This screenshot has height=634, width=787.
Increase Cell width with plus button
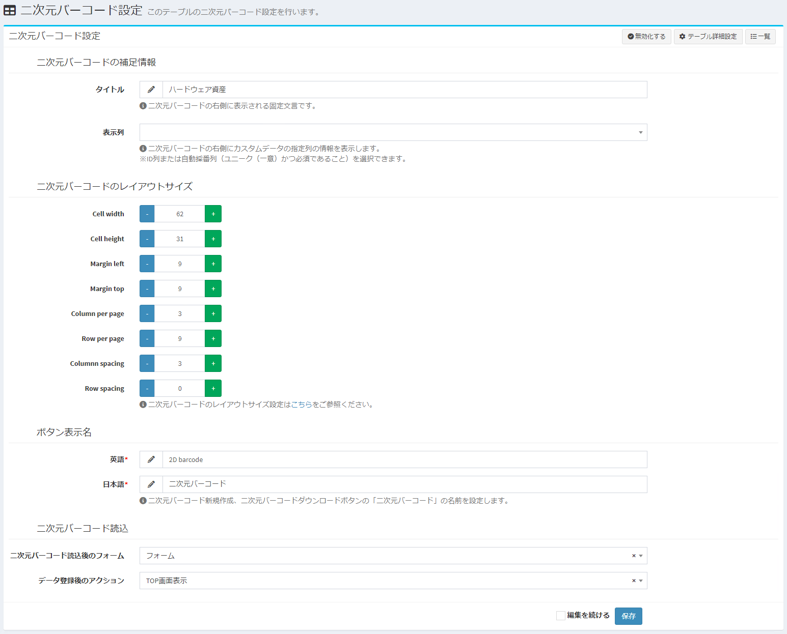[213, 214]
